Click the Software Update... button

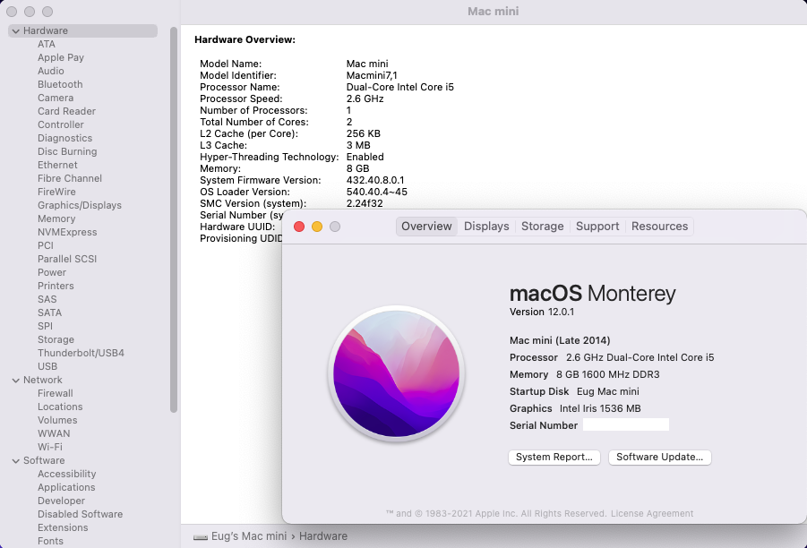coord(660,458)
